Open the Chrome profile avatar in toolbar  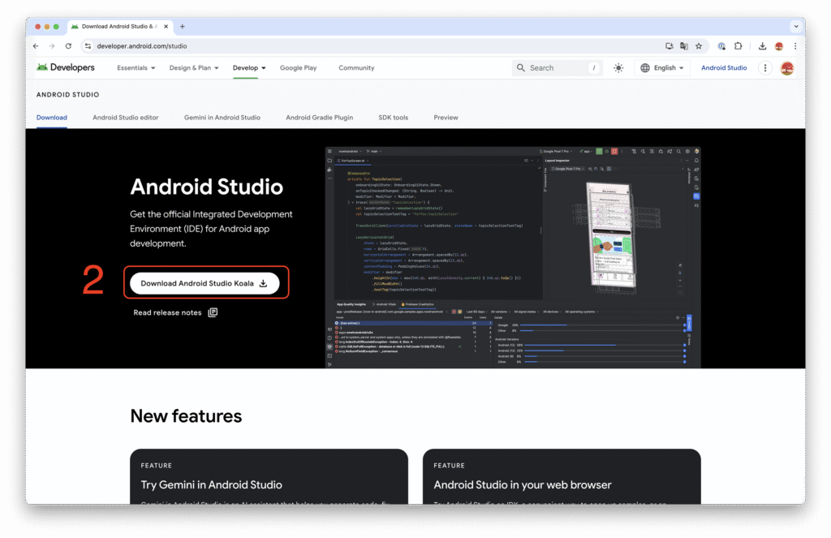[779, 46]
